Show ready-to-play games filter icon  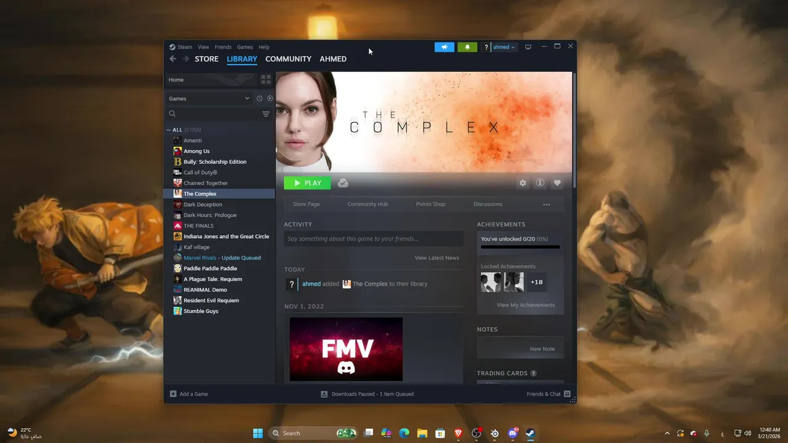[270, 98]
